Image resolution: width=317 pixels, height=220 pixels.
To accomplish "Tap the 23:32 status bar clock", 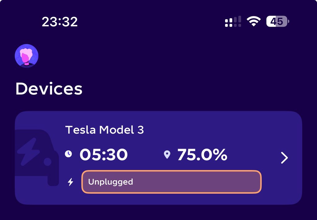I will tap(60, 22).
